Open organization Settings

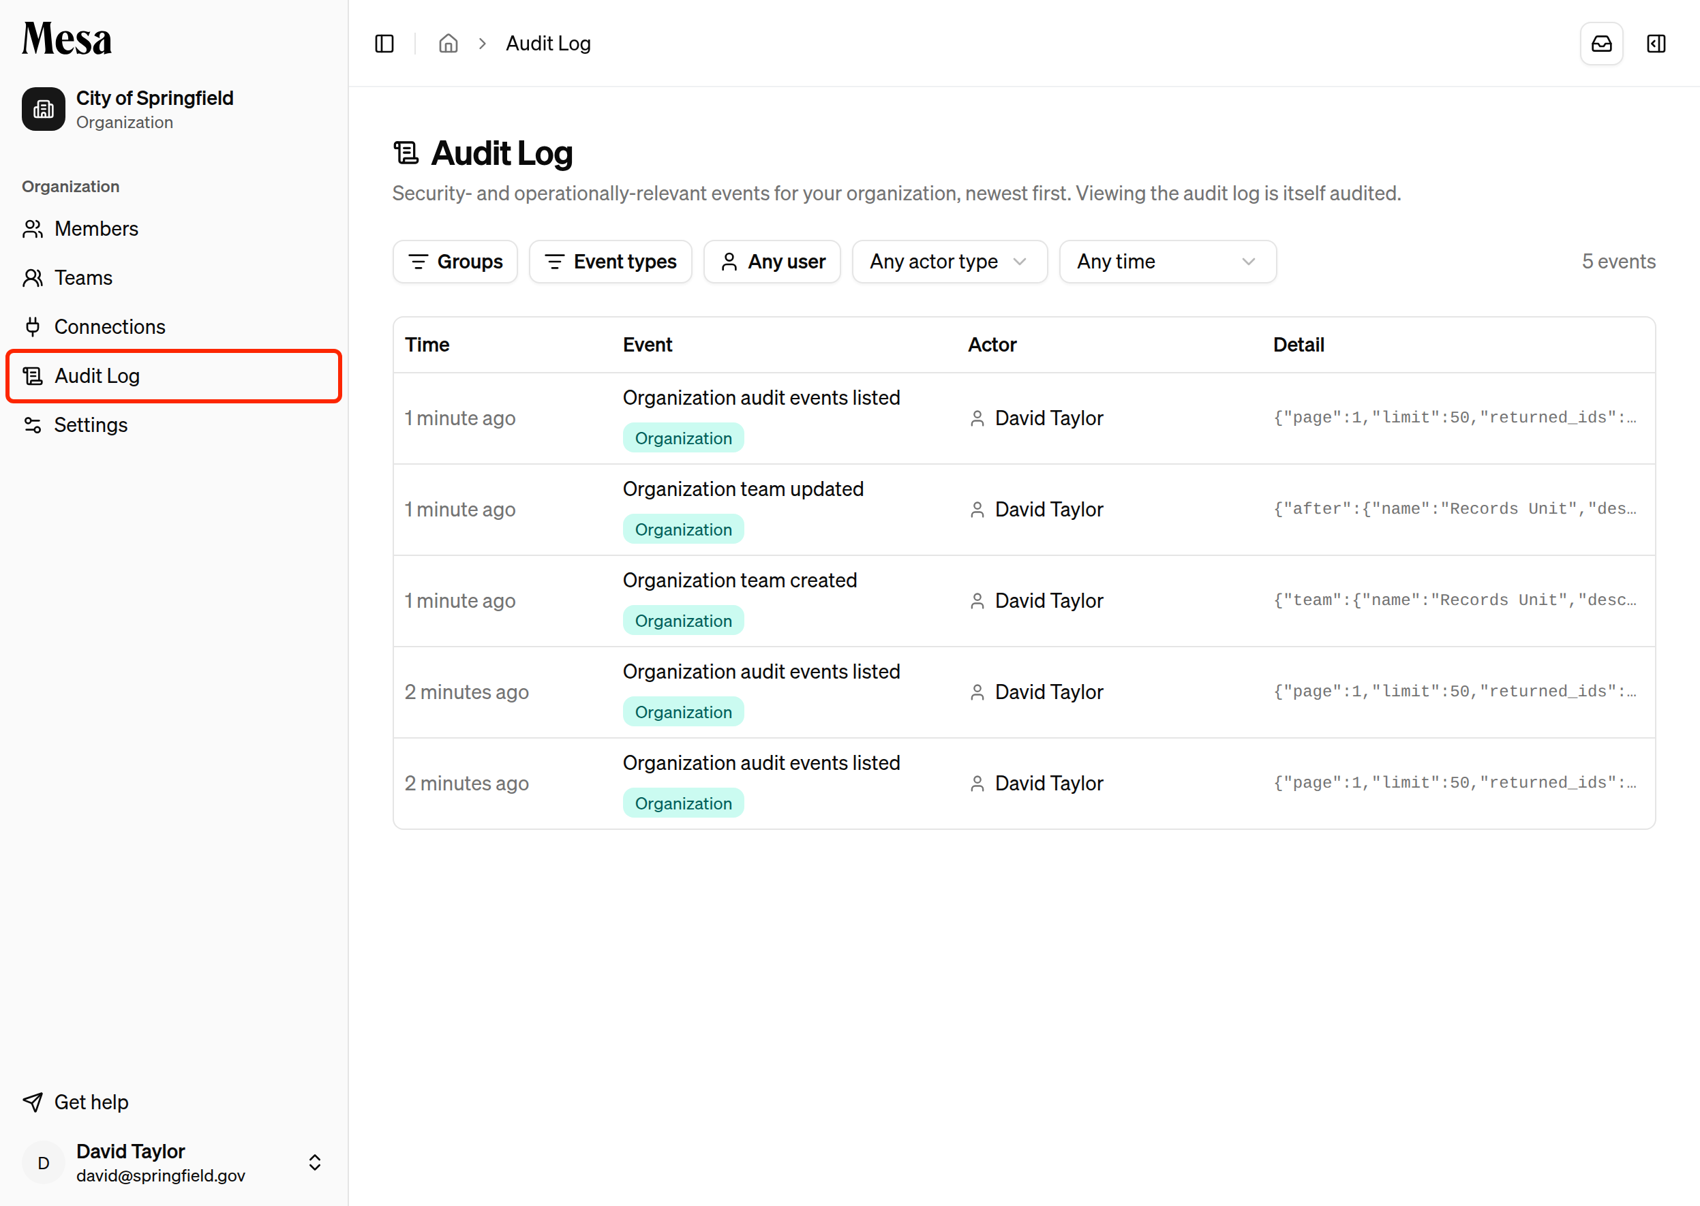[174, 424]
